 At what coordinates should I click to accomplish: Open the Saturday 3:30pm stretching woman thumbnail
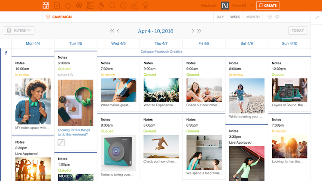[247, 163]
